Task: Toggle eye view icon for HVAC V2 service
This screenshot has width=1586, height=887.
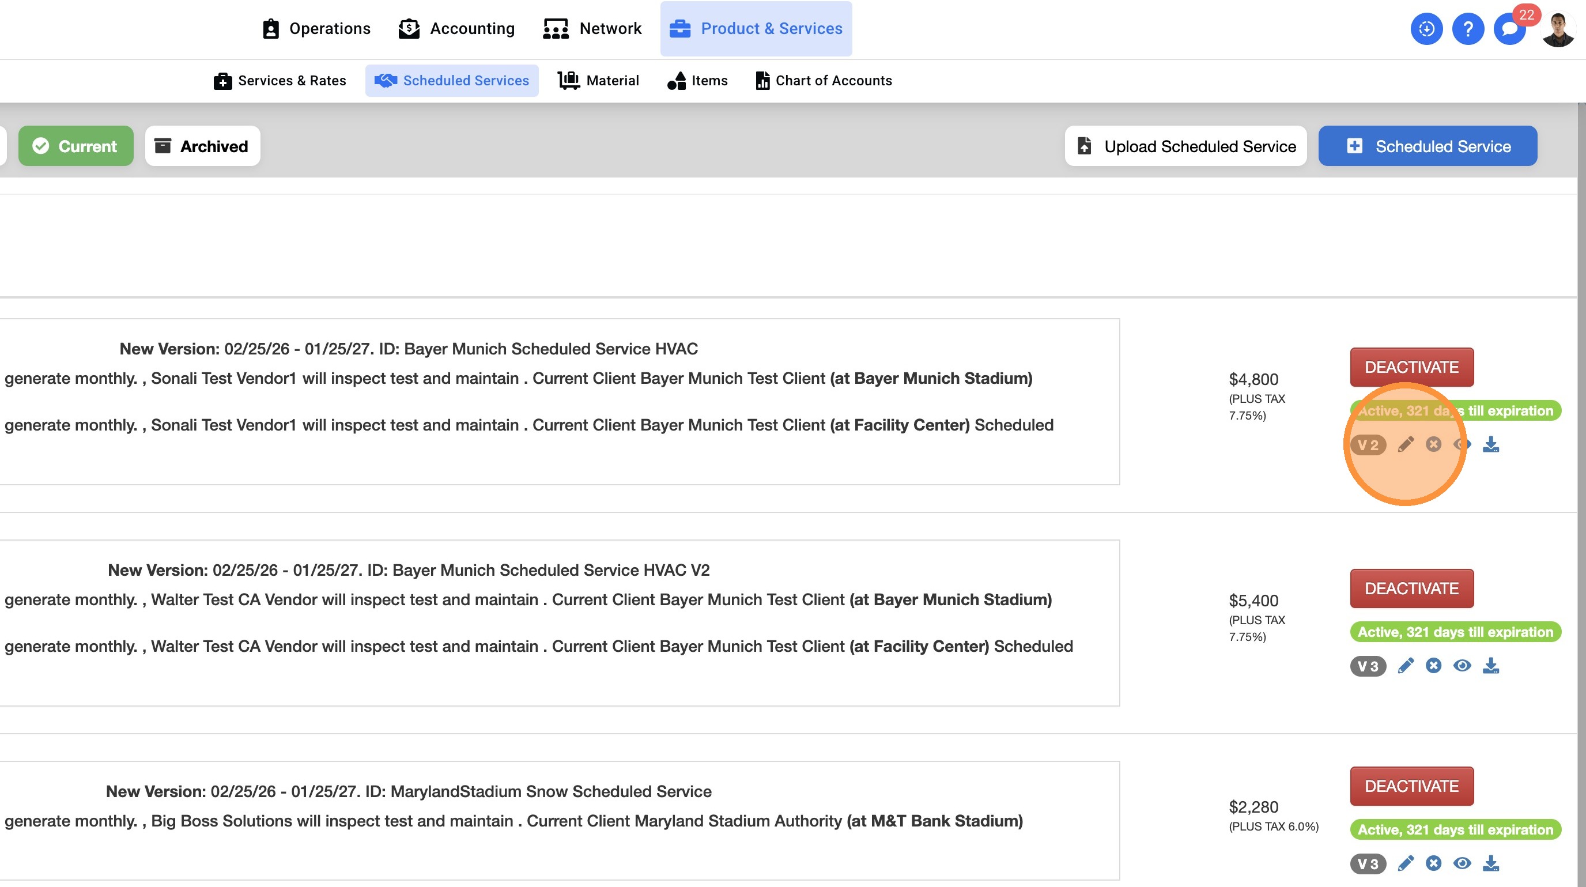Action: tap(1462, 666)
